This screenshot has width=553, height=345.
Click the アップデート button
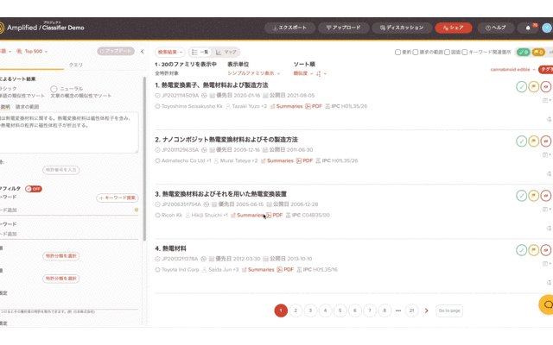[116, 52]
